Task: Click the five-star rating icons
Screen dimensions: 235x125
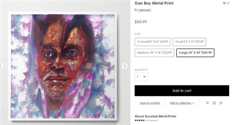Action: pos(140,120)
